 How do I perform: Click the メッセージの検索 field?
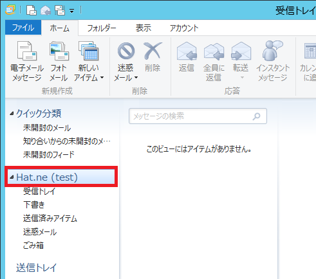[198, 116]
